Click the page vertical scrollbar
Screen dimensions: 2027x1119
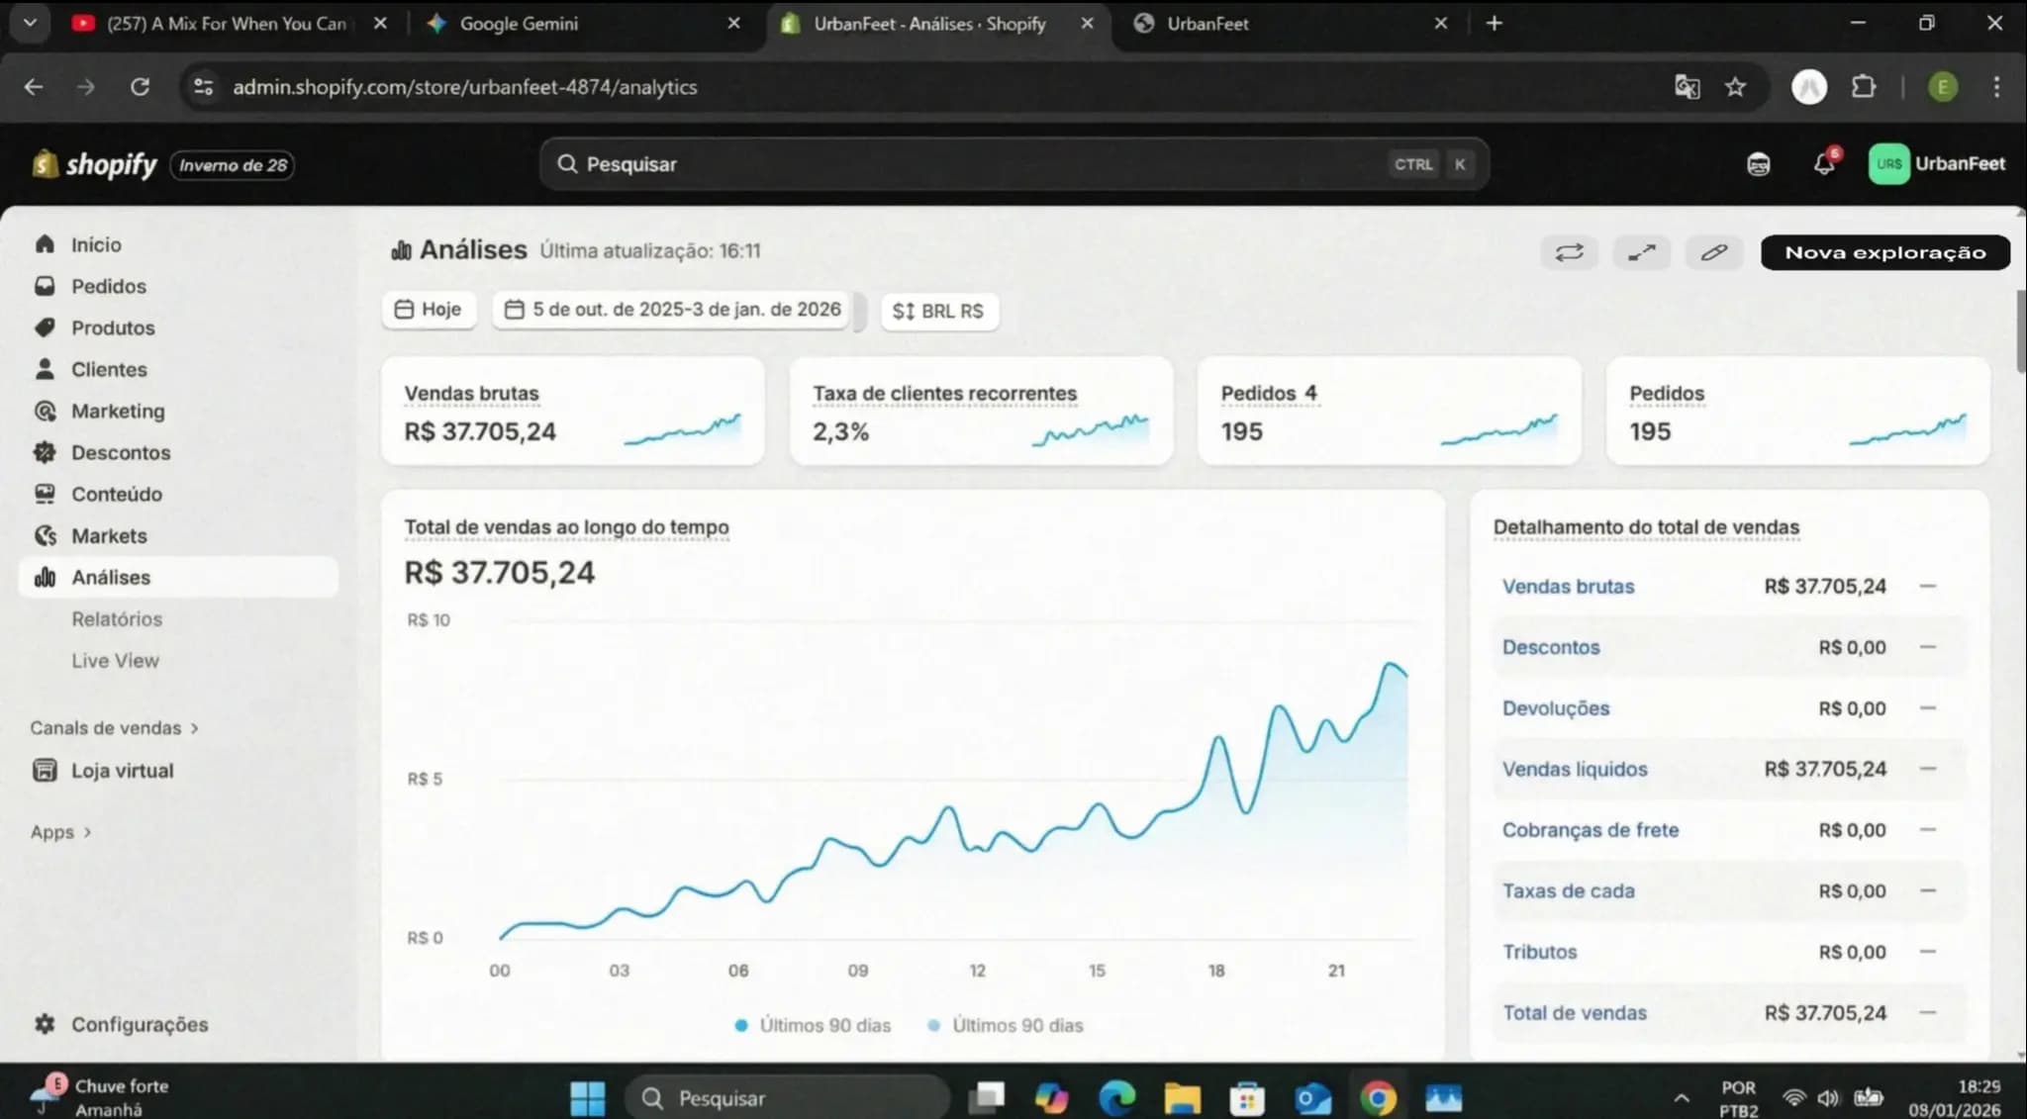pos(2020,331)
